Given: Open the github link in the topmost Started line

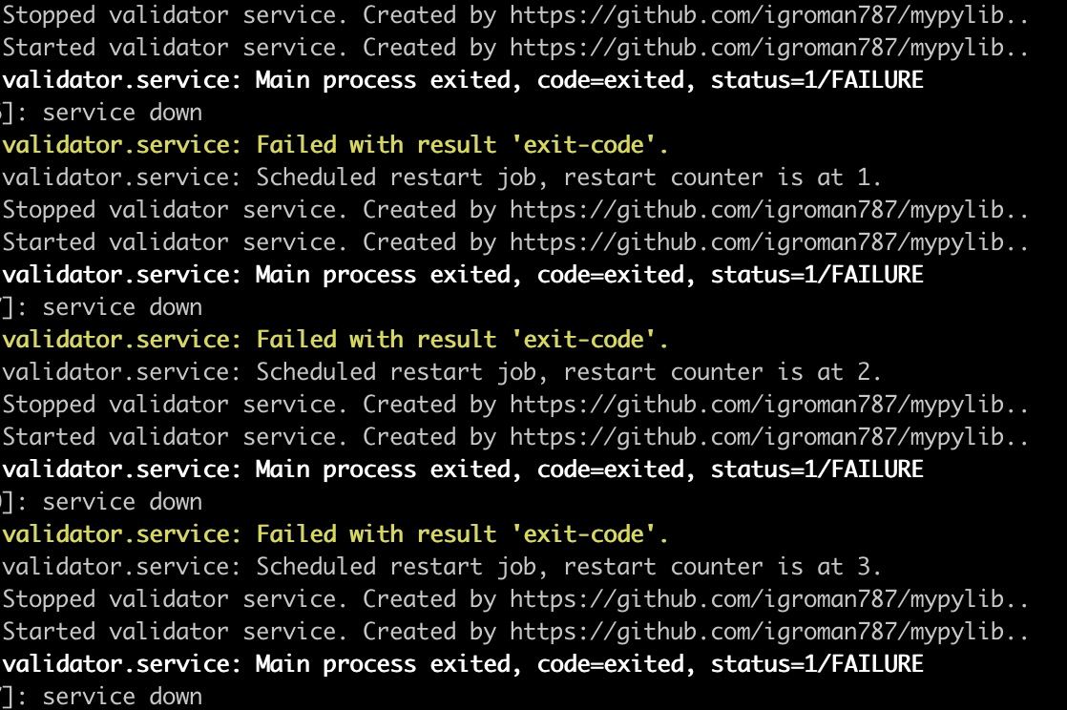Looking at the screenshot, I should tap(769, 49).
